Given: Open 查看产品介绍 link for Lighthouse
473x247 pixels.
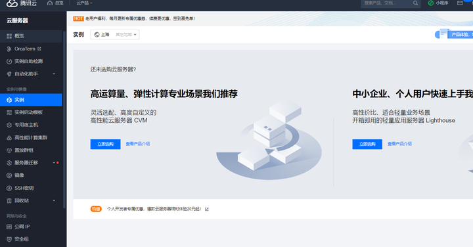Looking at the screenshot, I should pos(399,144).
